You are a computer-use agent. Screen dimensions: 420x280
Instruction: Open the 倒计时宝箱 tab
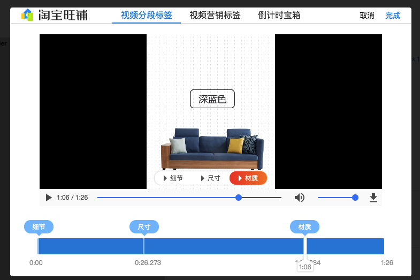click(x=279, y=16)
